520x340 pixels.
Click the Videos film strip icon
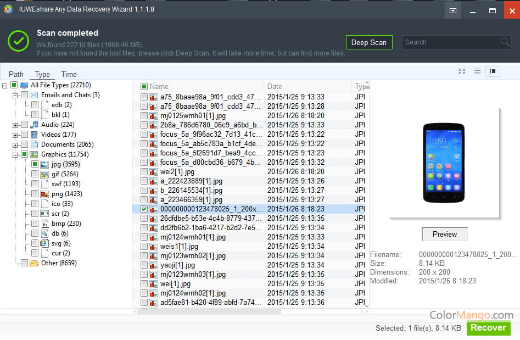(34, 135)
